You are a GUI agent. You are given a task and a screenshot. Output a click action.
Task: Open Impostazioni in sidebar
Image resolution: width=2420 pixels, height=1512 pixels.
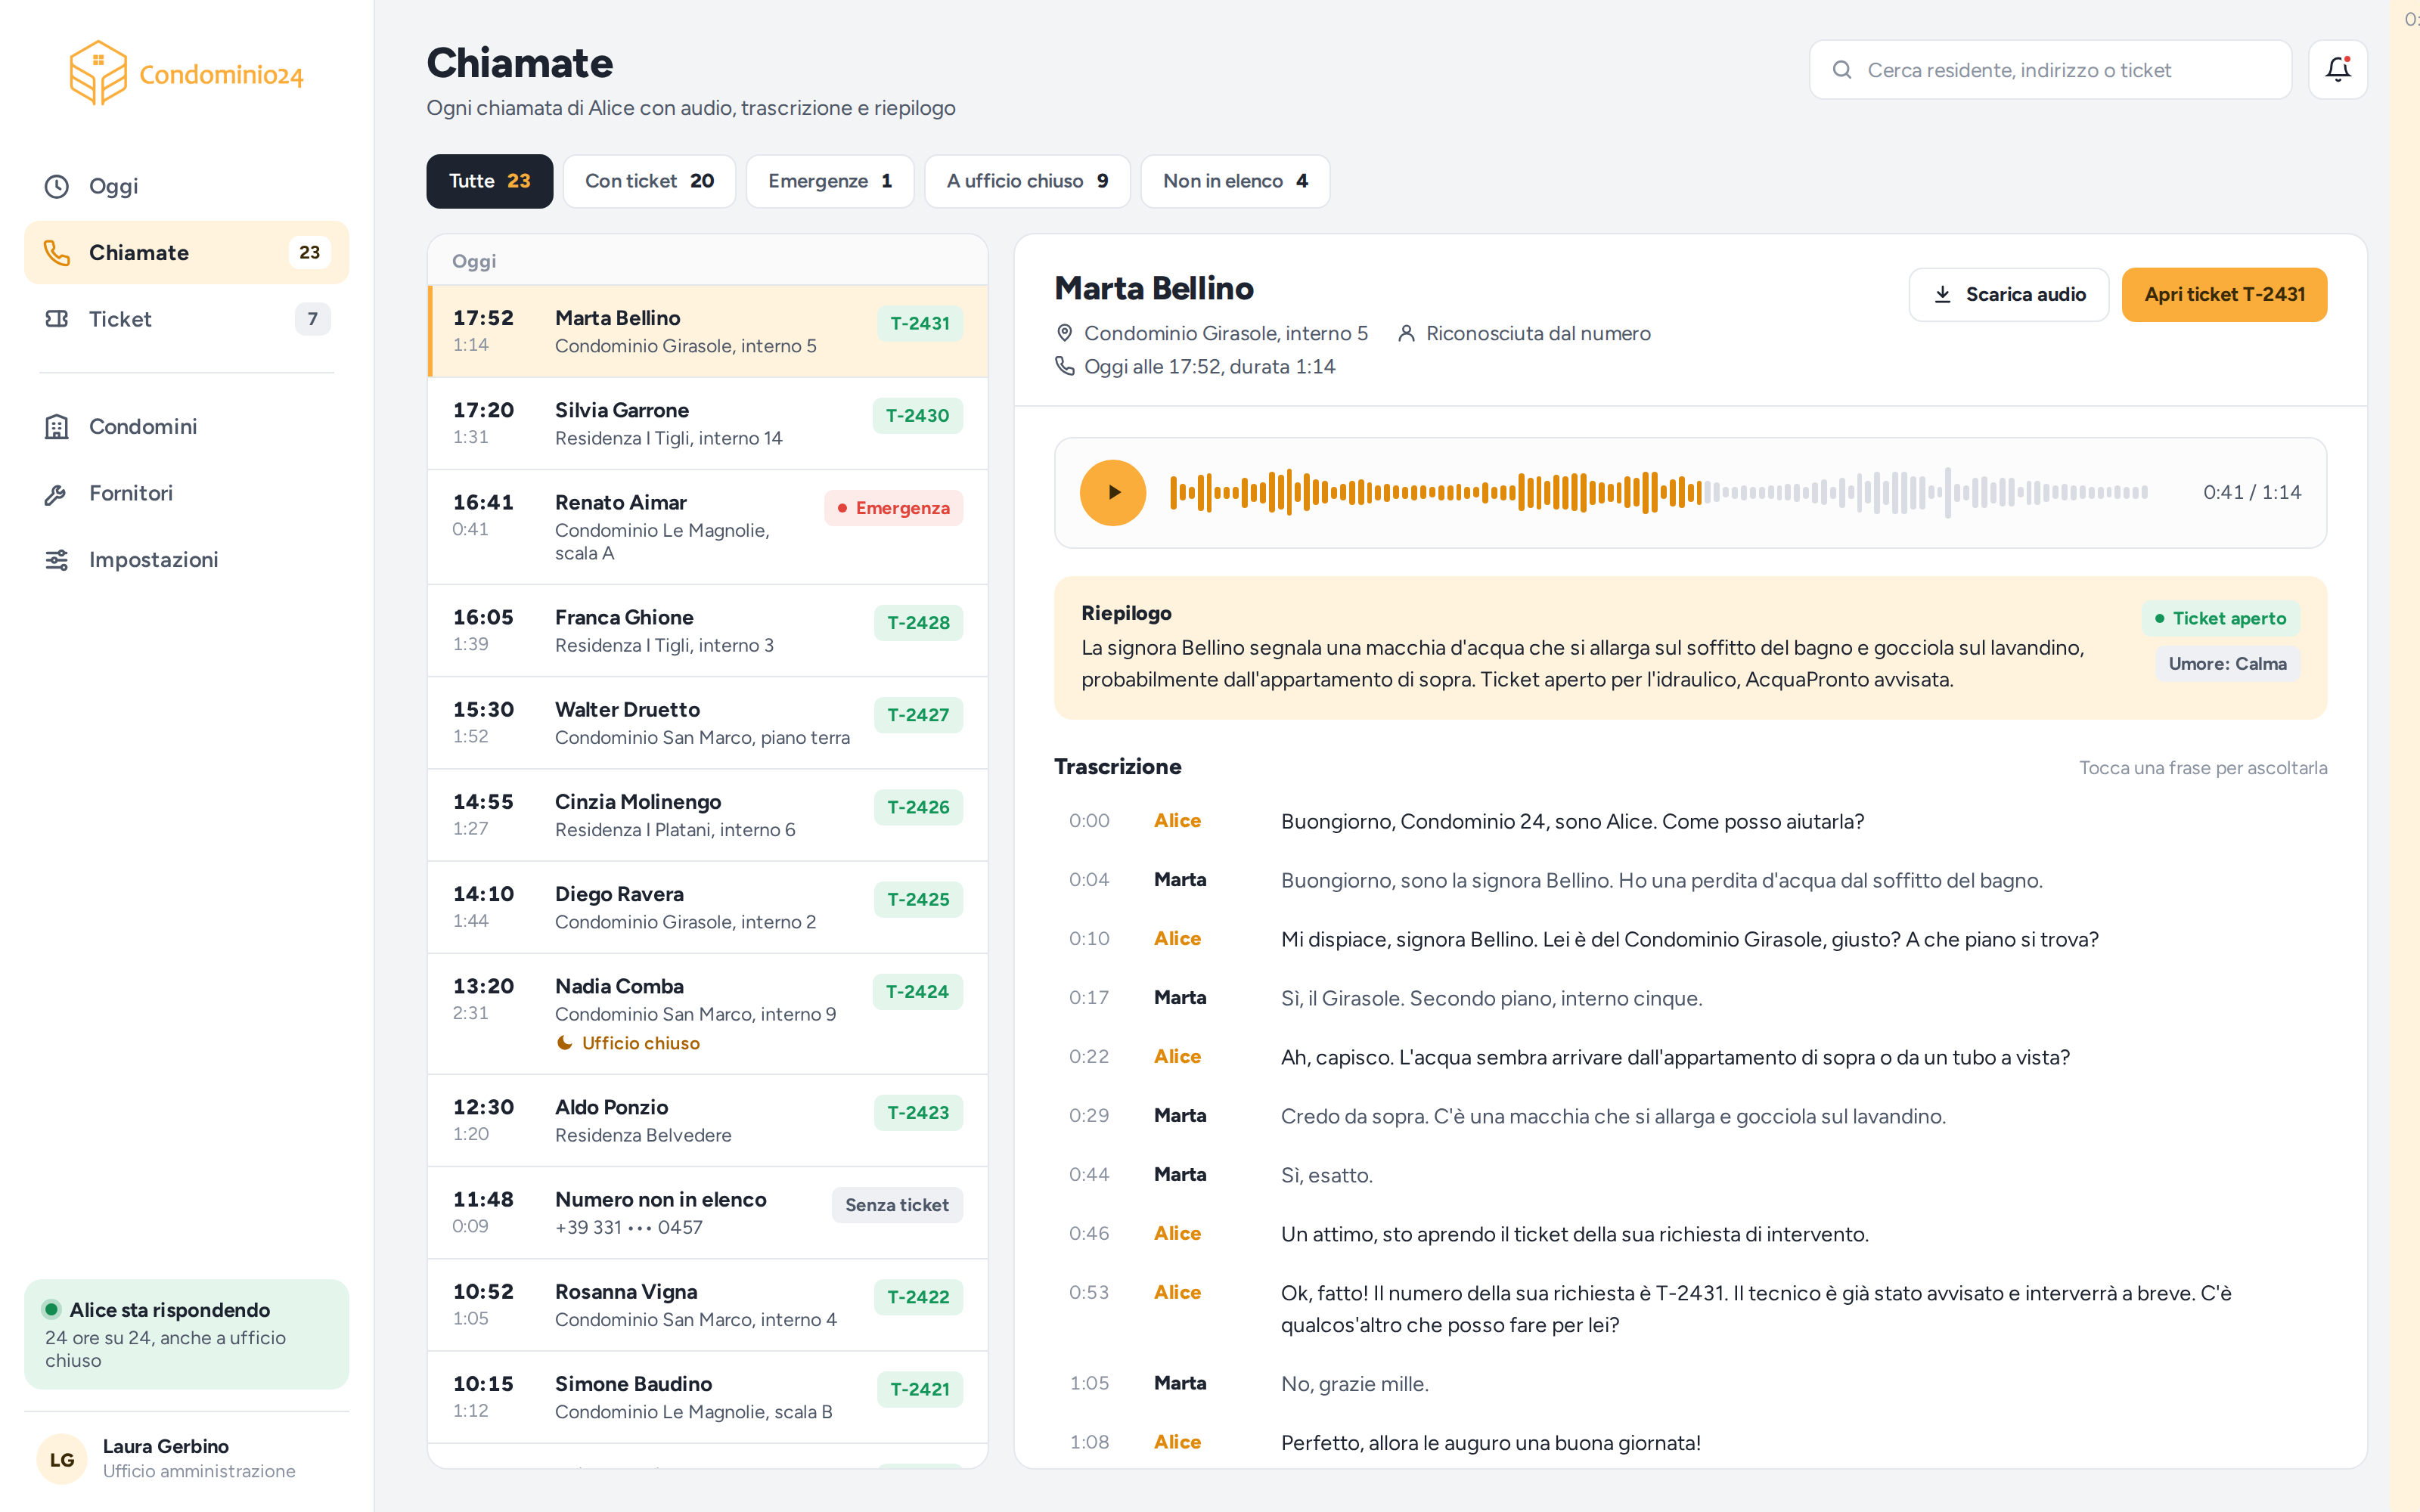coord(186,560)
